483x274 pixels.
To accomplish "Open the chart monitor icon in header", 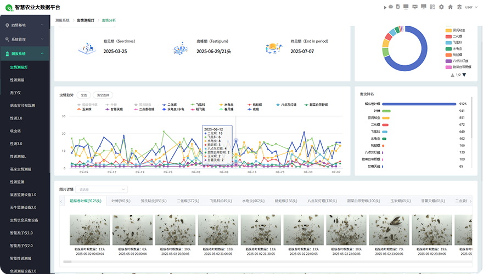I will click(x=415, y=7).
